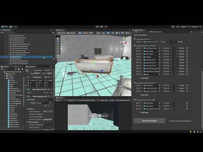Open the Layers dropdown in the top toolbar
203x152 pixels.
click(185, 27)
